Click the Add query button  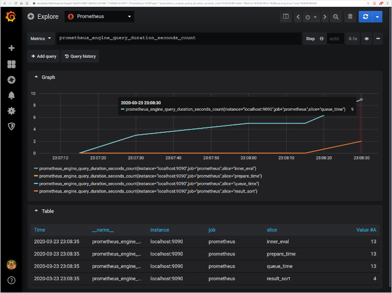coord(44,56)
